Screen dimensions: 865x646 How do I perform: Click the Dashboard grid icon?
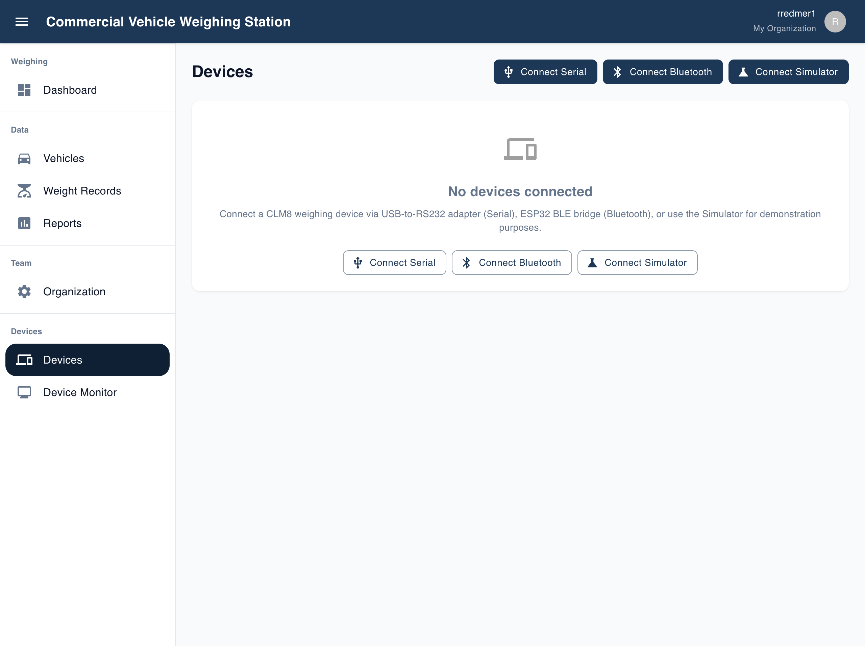pos(24,90)
